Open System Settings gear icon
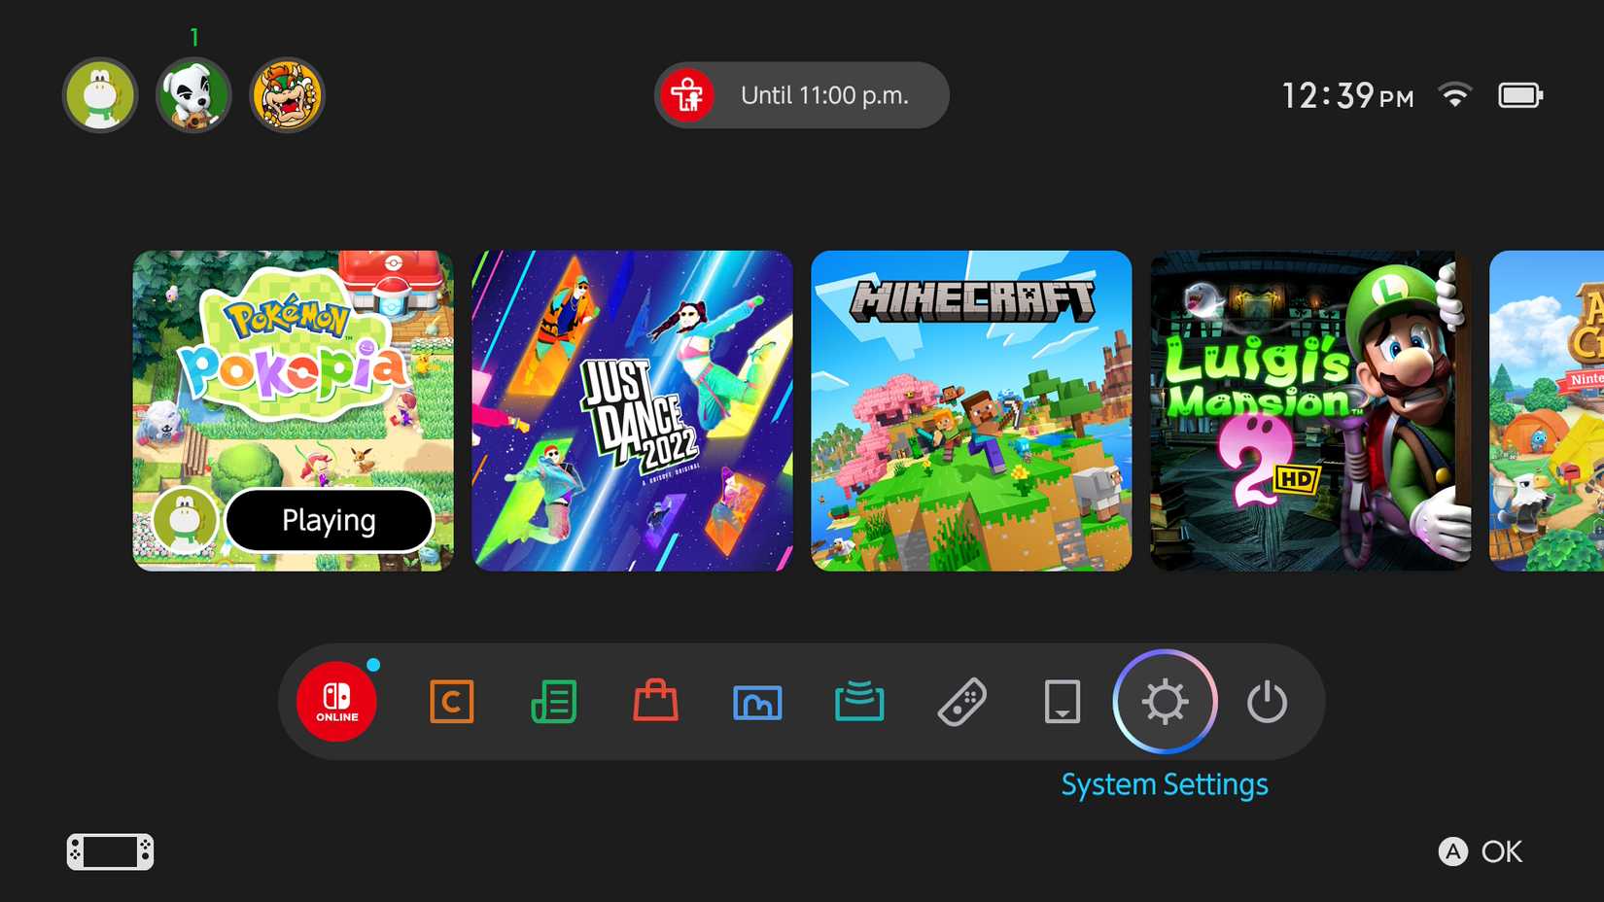This screenshot has width=1604, height=902. [x=1165, y=702]
